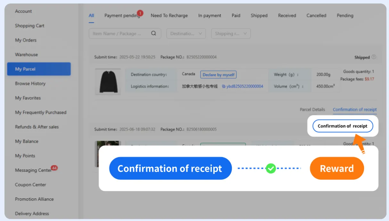Open the black sweater product thumbnail
Viewport: 389px width, 221px height.
tap(108, 82)
